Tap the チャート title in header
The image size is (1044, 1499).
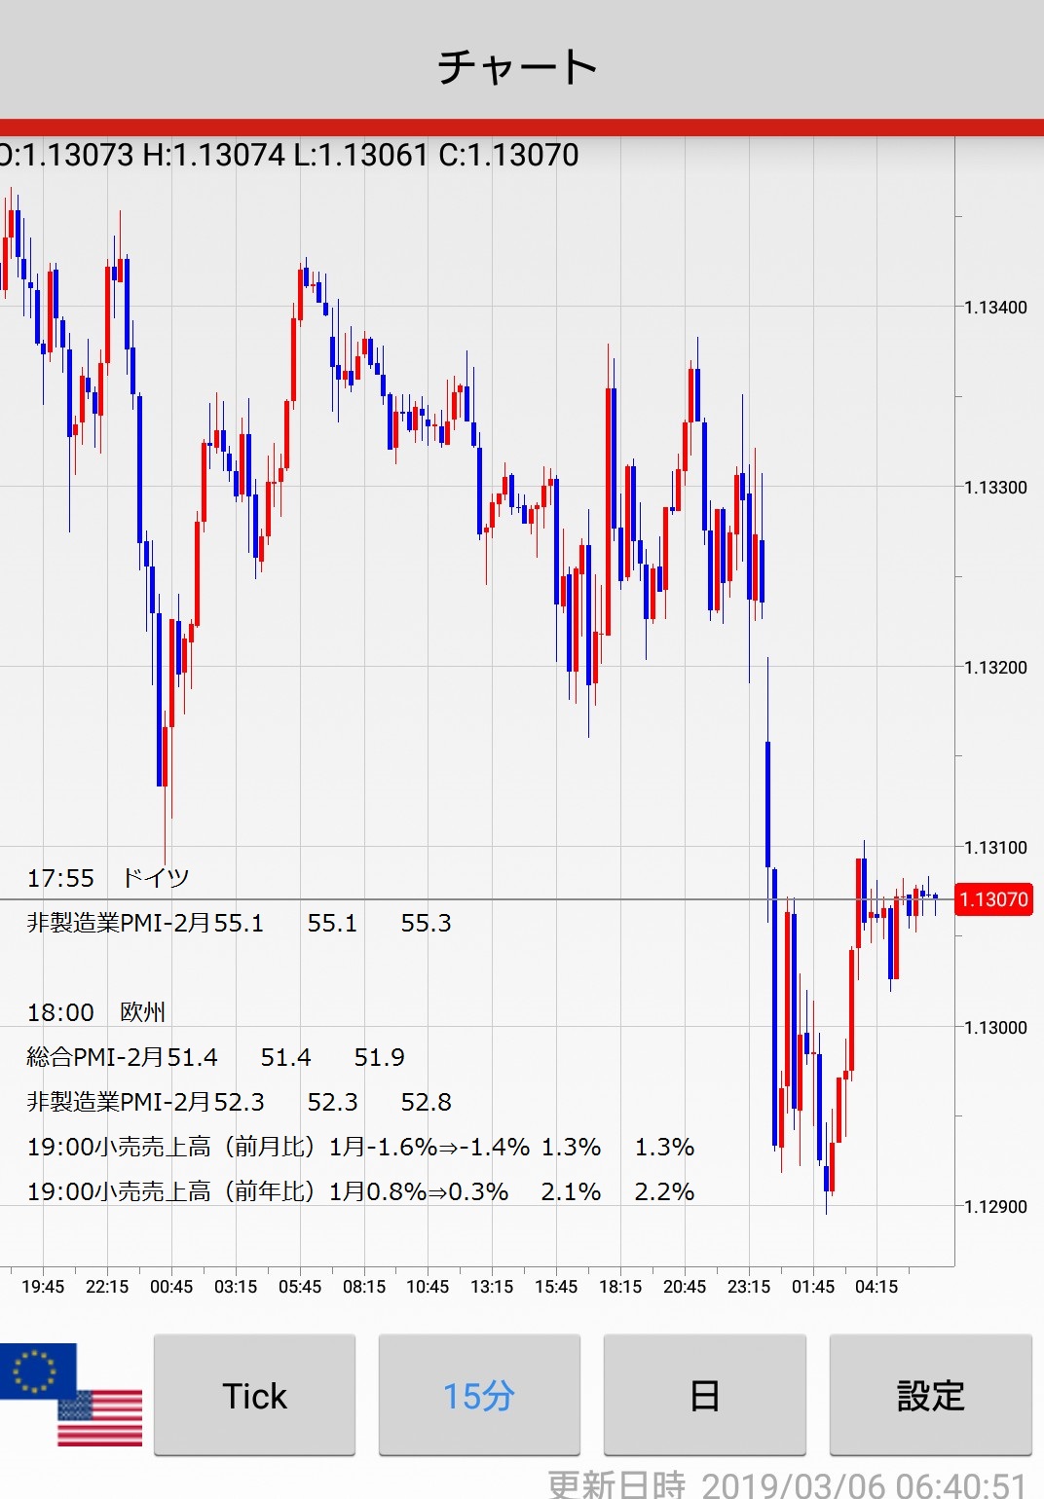coord(517,66)
